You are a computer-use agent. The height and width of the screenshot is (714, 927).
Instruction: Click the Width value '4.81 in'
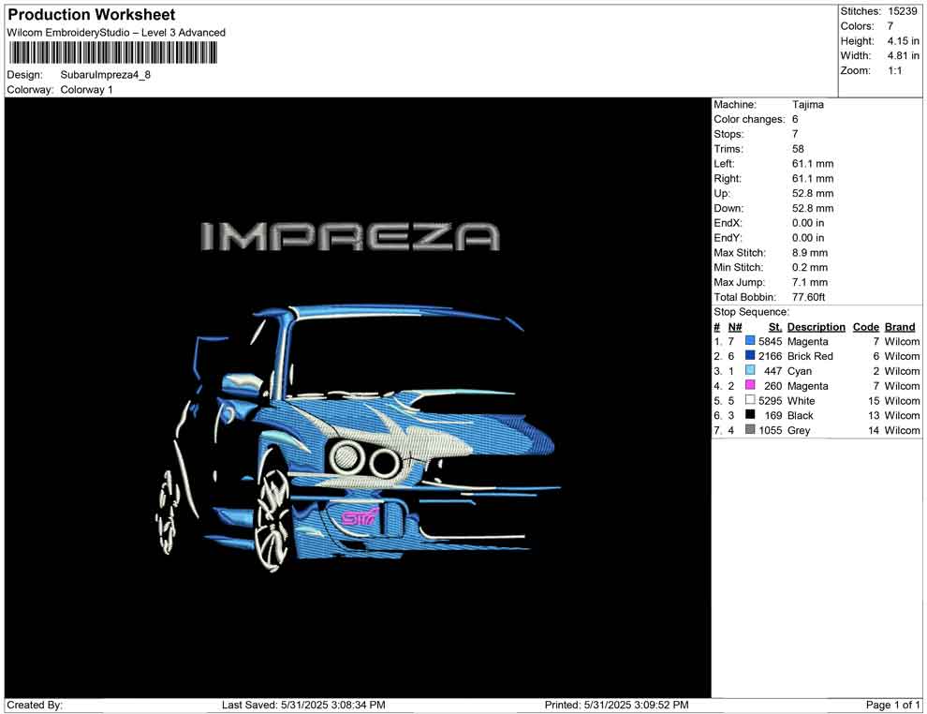(903, 55)
